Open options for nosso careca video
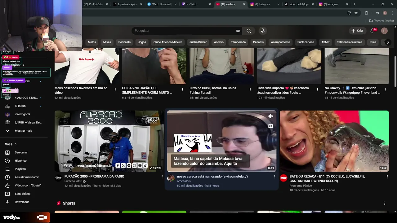 [x=274, y=177]
